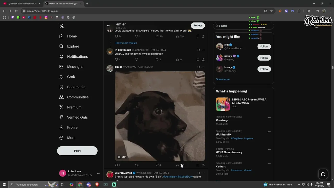Pause the dog GIF
The height and width of the screenshot is (188, 334).
[119, 157]
